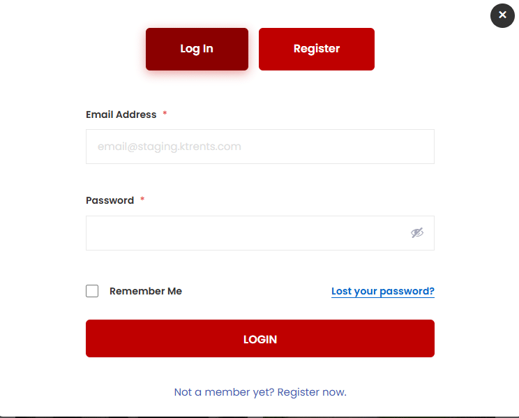Click the word LOGIN on submit button
This screenshot has height=418, width=519.
click(x=259, y=339)
